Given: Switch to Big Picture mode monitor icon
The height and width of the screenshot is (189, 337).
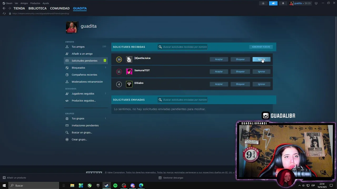Looking at the screenshot, I should 316,3.
